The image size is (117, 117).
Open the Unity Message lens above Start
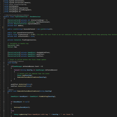[12, 61]
